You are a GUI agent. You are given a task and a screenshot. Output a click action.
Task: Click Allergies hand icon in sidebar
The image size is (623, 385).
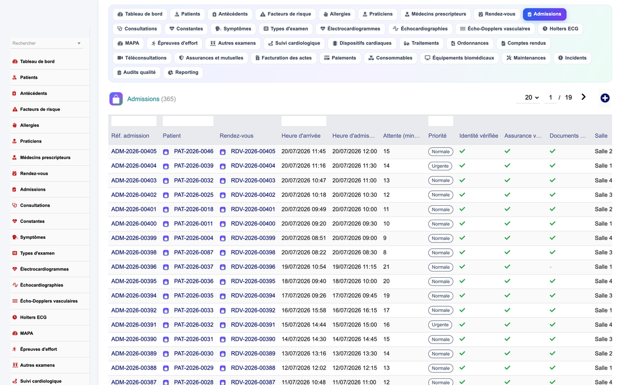[x=15, y=125]
